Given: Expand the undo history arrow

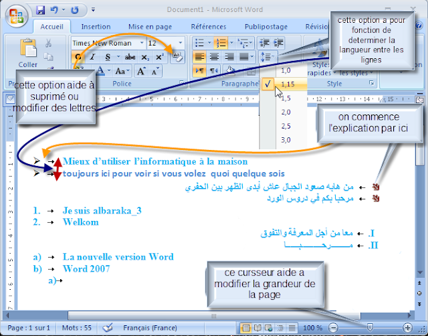Looking at the screenshot, I should coord(64,10).
